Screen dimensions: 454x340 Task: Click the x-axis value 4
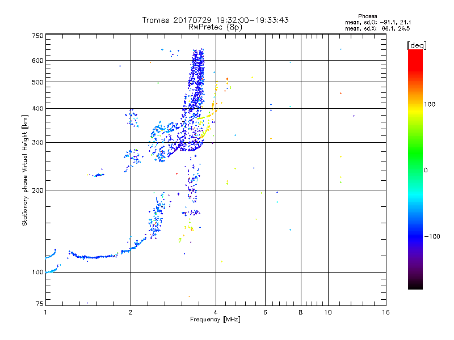[x=216, y=312]
